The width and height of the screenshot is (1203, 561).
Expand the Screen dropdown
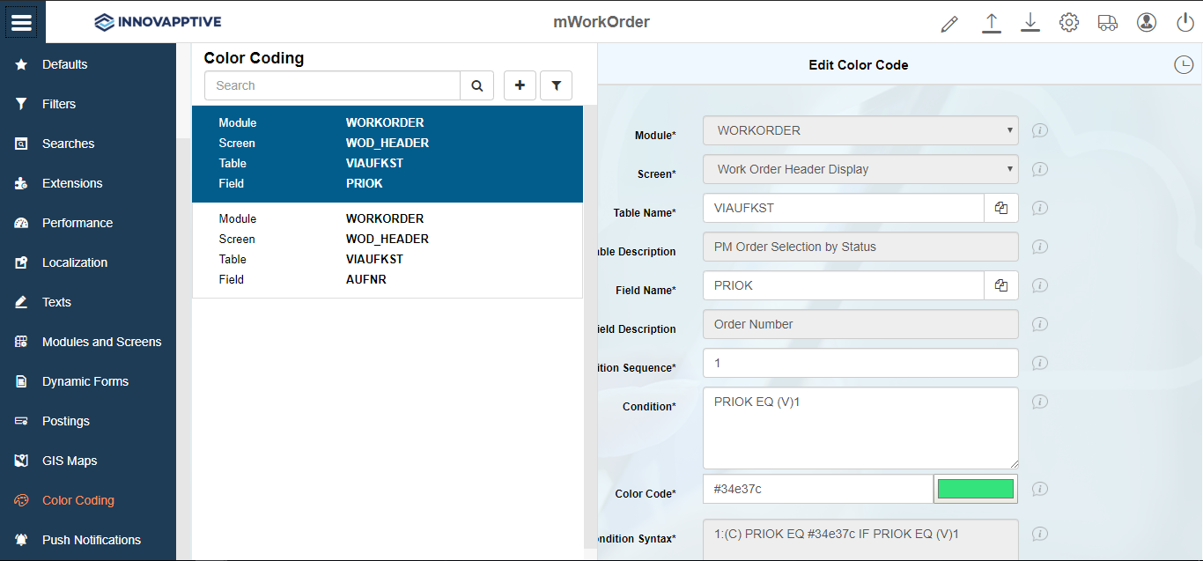[x=860, y=169]
